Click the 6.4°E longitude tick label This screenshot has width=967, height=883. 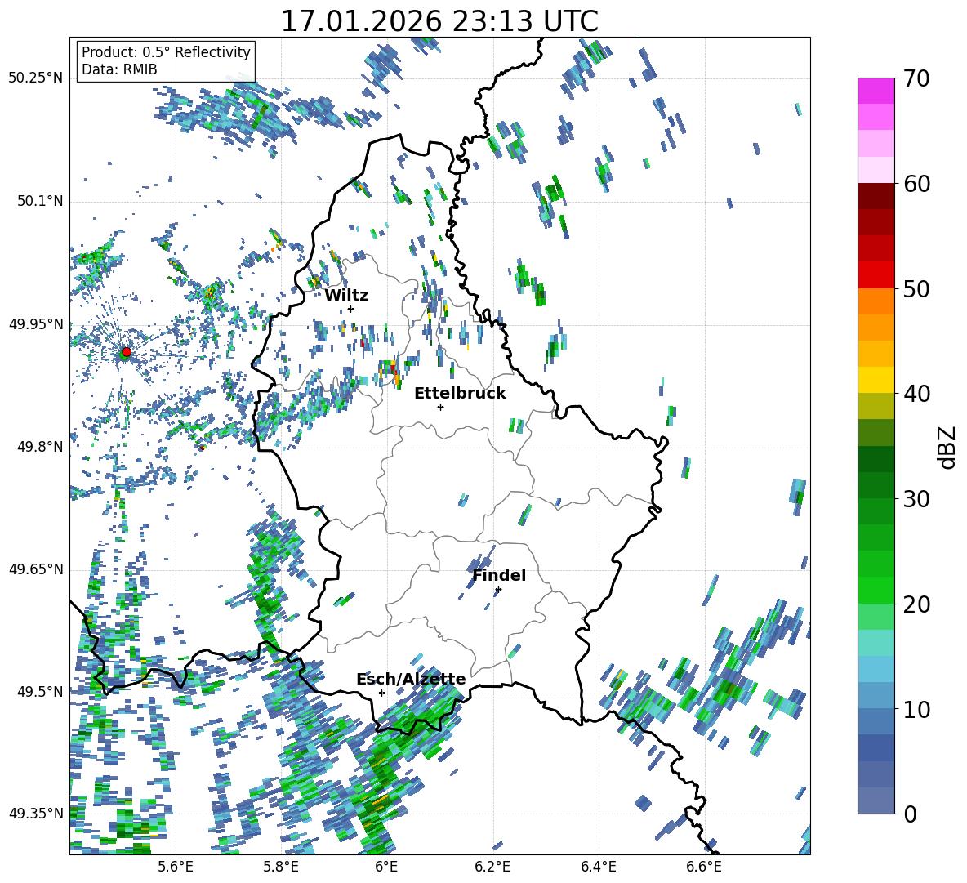pos(598,867)
